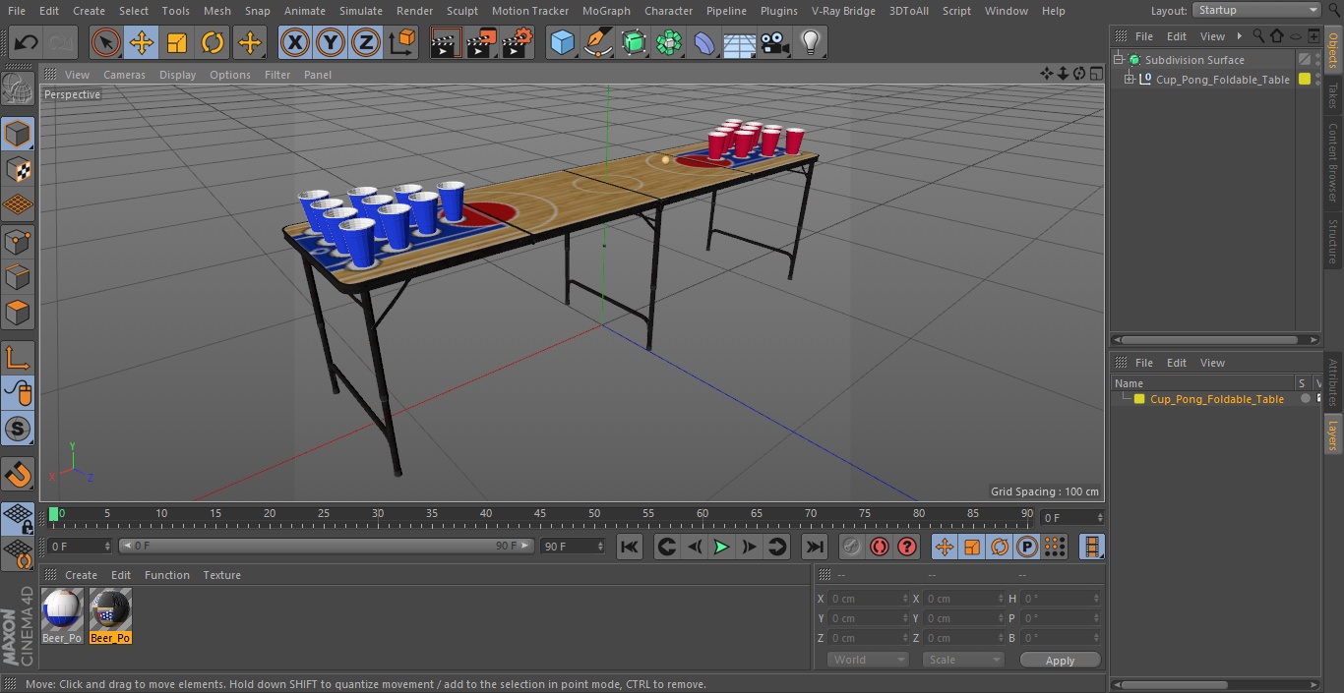Open the deformer objects icon
The image size is (1344, 693).
click(704, 43)
